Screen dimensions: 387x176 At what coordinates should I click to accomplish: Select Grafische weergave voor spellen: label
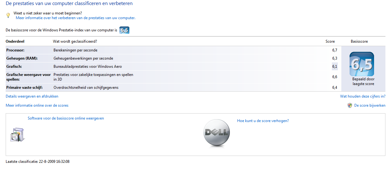click(x=28, y=77)
